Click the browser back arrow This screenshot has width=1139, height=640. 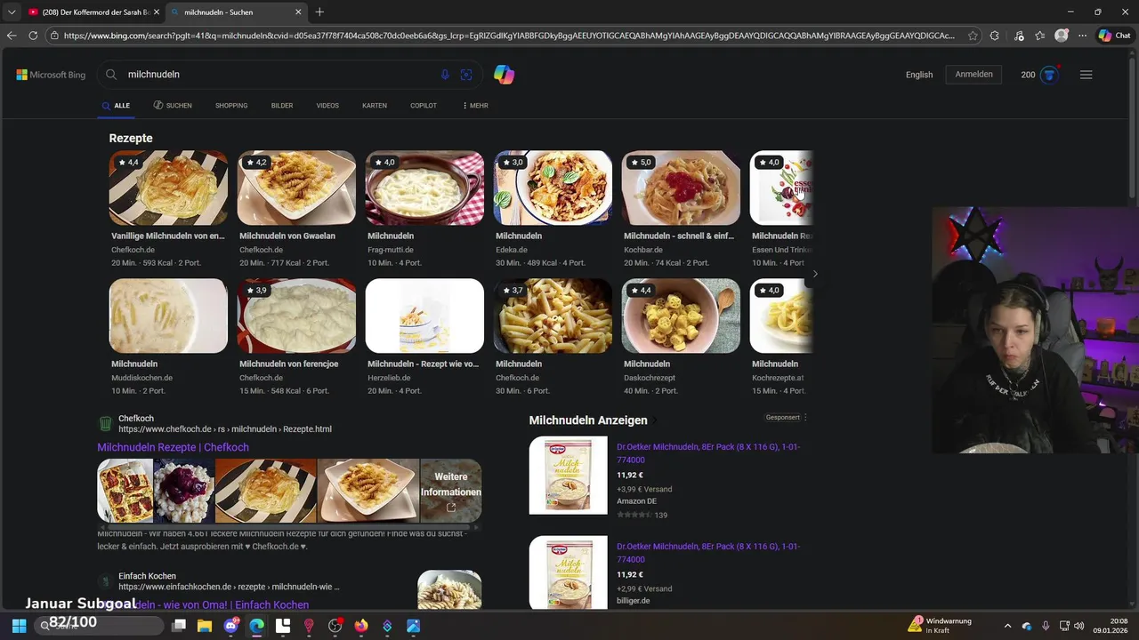12,36
